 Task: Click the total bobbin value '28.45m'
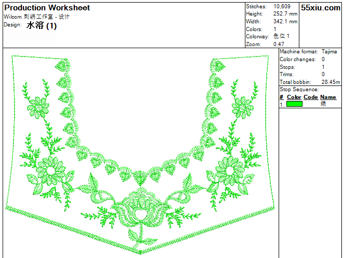(x=331, y=82)
